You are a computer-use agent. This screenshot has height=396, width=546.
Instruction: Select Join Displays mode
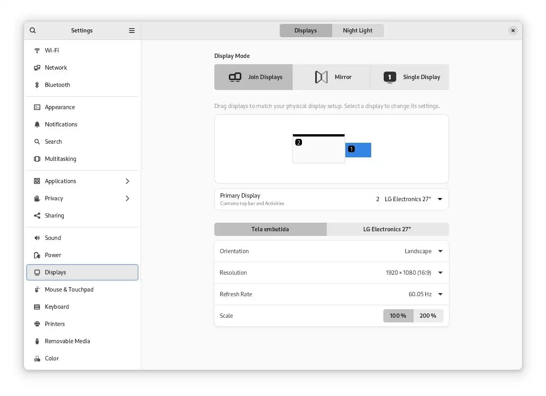[x=253, y=77]
